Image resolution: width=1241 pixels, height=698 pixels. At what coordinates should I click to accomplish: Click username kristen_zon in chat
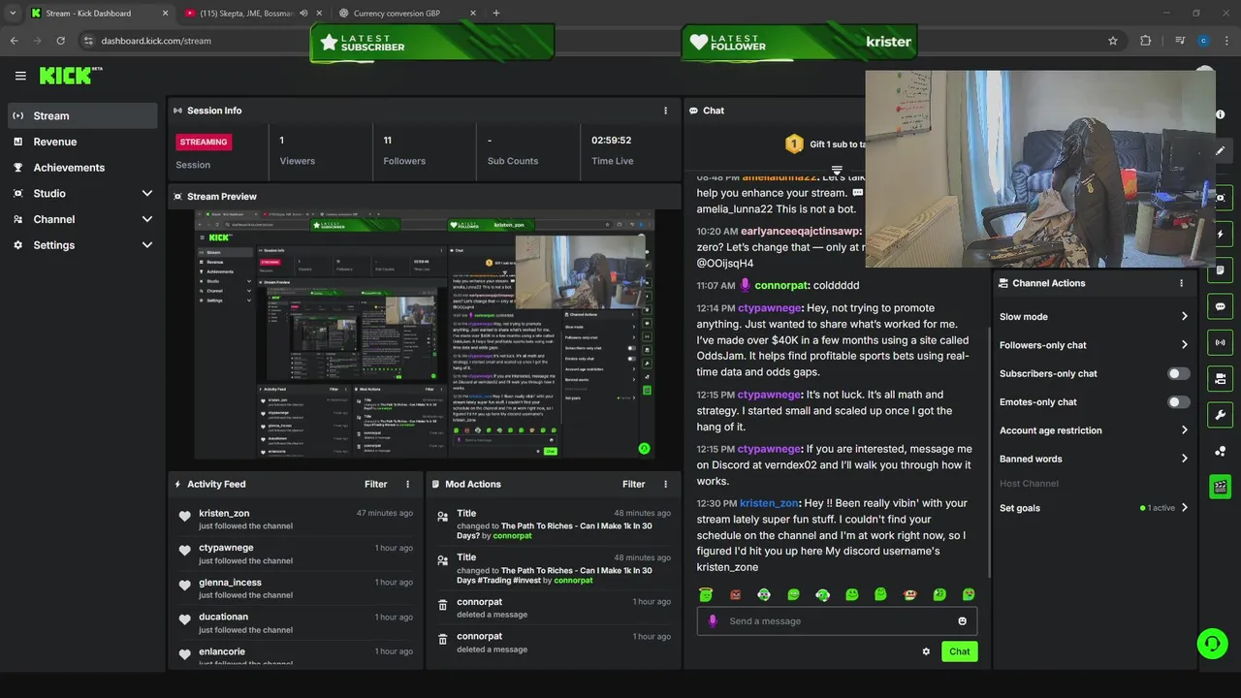point(769,503)
